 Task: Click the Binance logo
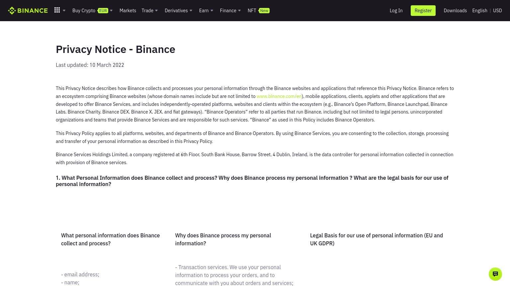[28, 11]
